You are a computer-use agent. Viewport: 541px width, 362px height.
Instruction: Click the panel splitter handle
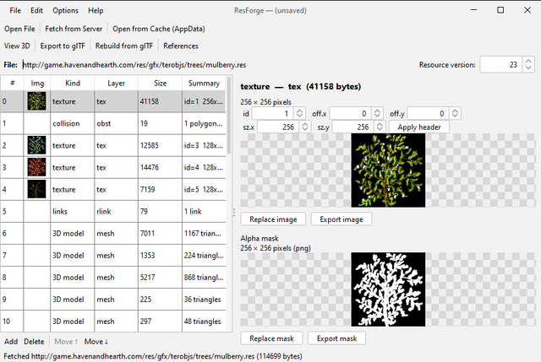pos(234,212)
